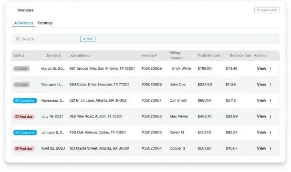Click the Draft badge for 654 Cedar Drive

click(x=21, y=85)
